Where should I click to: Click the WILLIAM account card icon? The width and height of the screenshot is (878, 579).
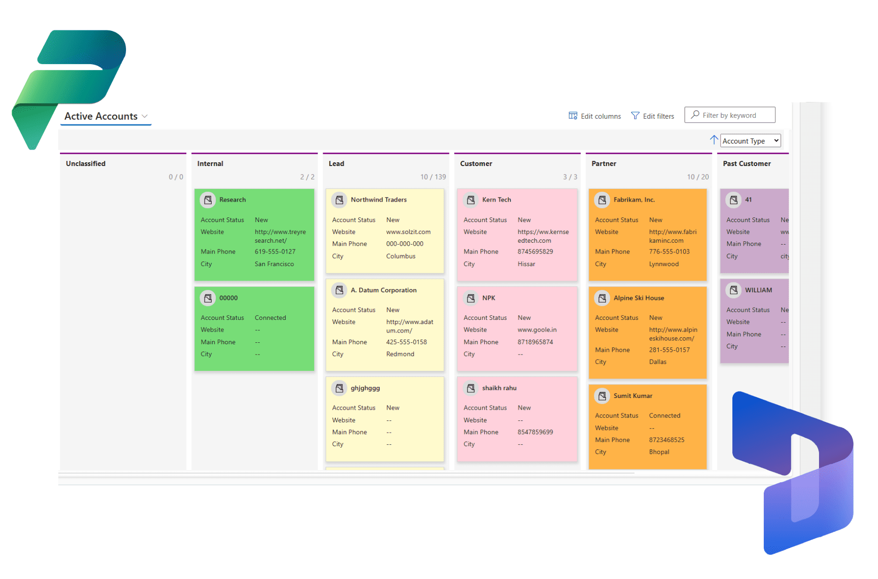click(733, 290)
